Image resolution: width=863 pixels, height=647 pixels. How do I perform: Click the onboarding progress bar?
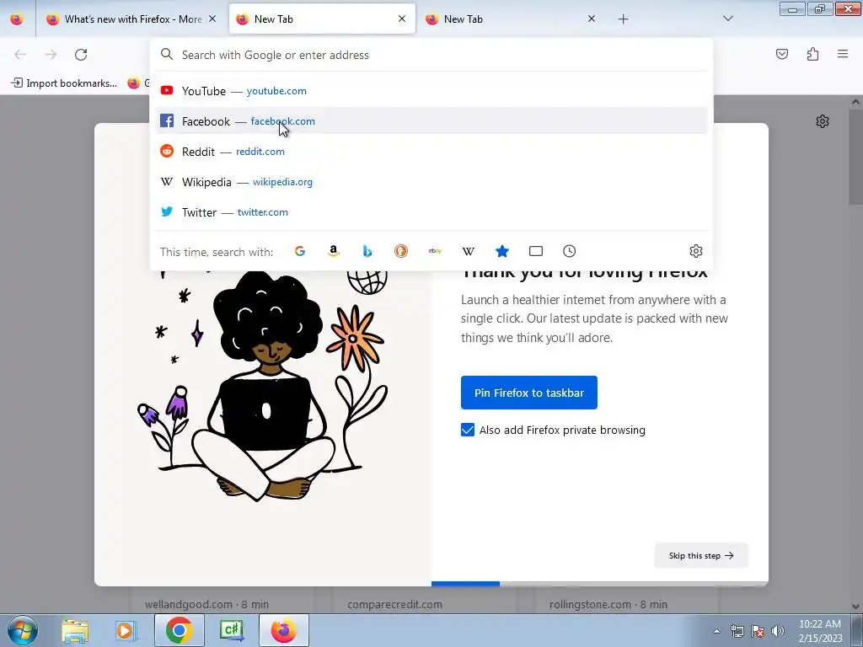(x=600, y=584)
